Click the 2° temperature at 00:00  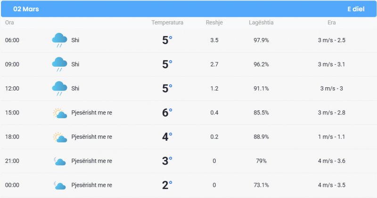[x=167, y=185]
